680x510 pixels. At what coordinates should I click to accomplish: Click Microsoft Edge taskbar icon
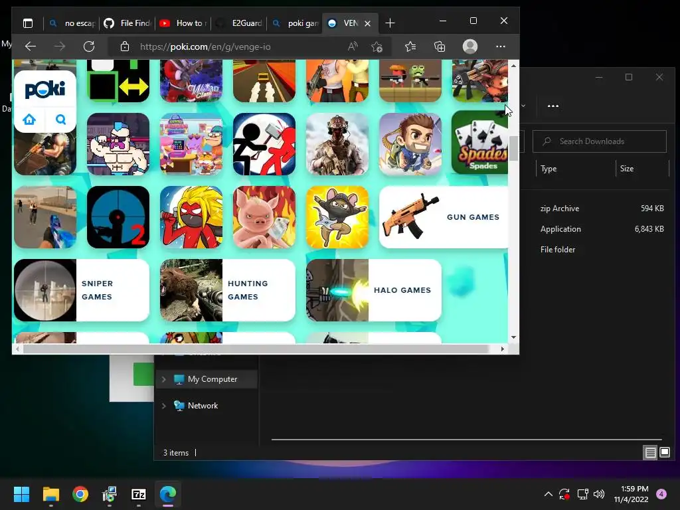(x=168, y=494)
